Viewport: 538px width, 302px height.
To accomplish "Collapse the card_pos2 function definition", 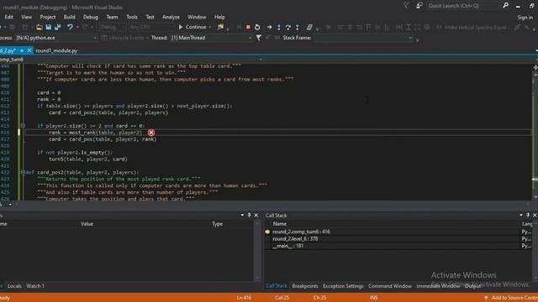I will click(x=23, y=172).
